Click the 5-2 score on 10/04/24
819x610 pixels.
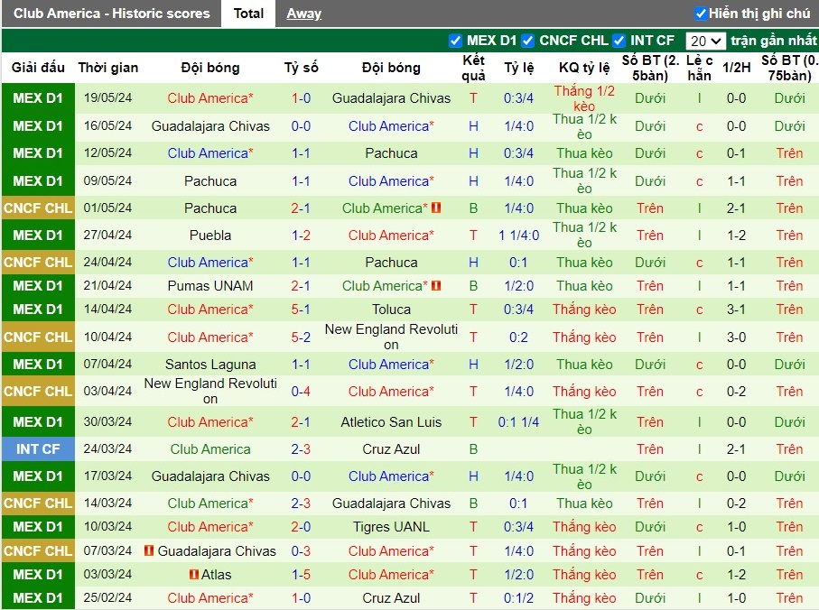[301, 337]
